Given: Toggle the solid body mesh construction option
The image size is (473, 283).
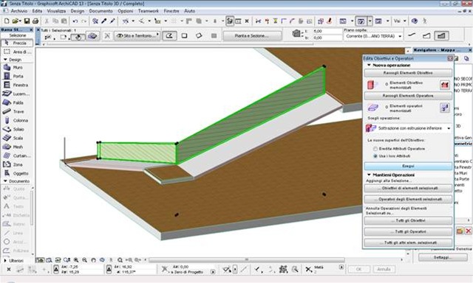Looking at the screenshot, I should (441, 36).
